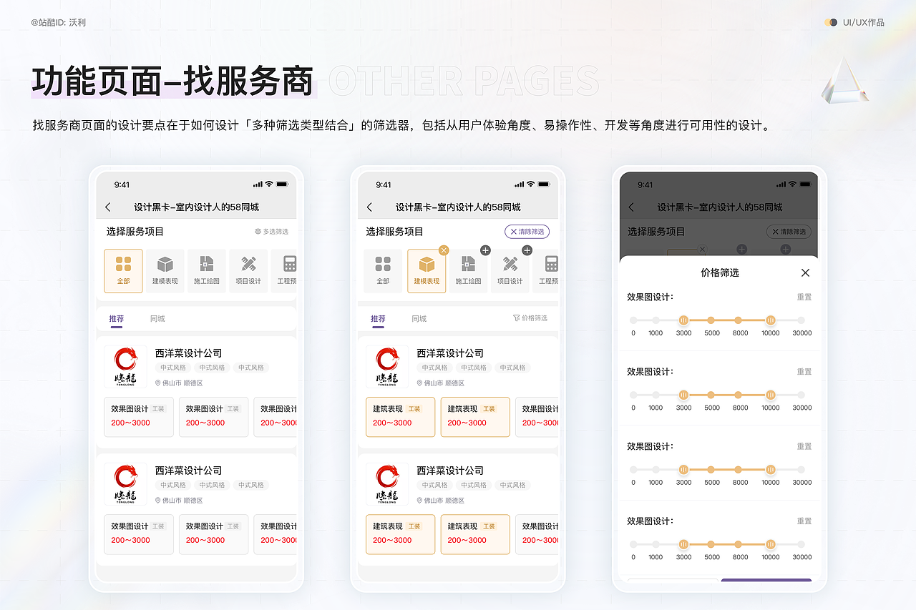This screenshot has height=610, width=916.
Task: Open the first 西洋菜设计公司 logo in the middle phone
Action: coord(387,367)
